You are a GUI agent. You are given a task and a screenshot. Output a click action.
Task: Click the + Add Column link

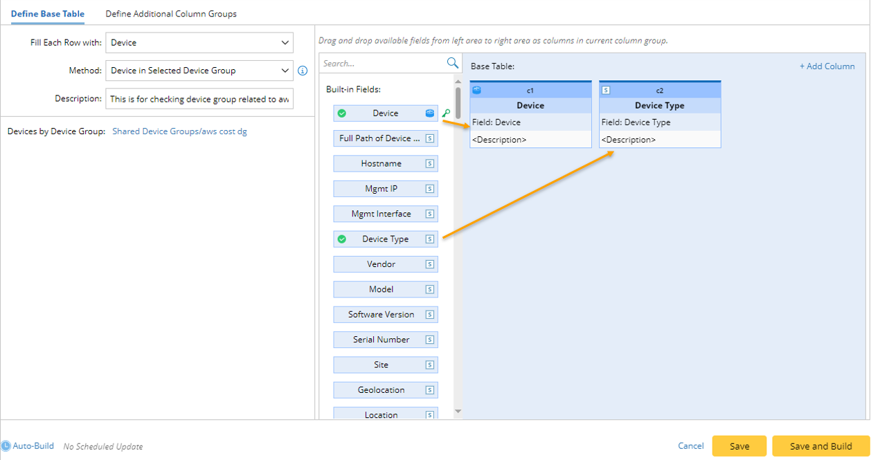[827, 66]
